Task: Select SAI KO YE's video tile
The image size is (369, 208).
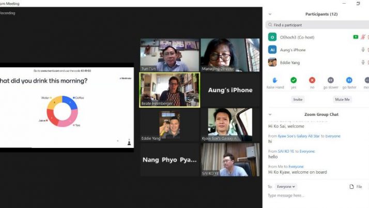Action: pyautogui.click(x=230, y=160)
